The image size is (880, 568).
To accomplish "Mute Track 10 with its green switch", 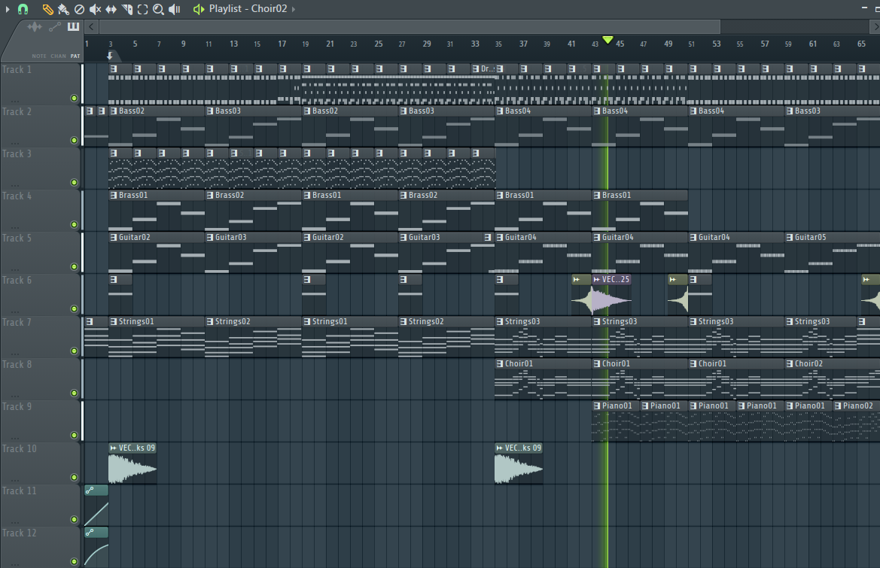I will pos(74,477).
